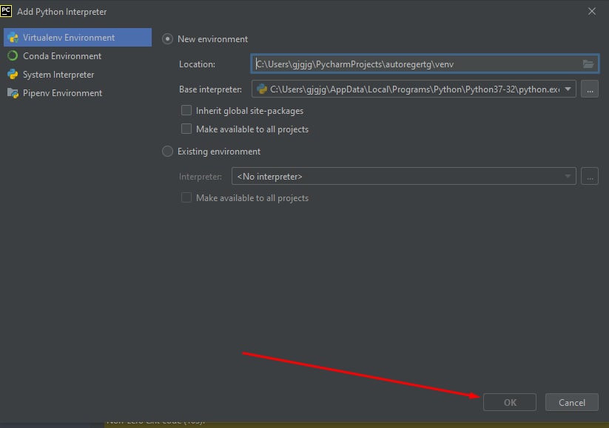This screenshot has height=428, width=609.
Task: Click python icon in Base interpreter field
Action: pos(262,89)
